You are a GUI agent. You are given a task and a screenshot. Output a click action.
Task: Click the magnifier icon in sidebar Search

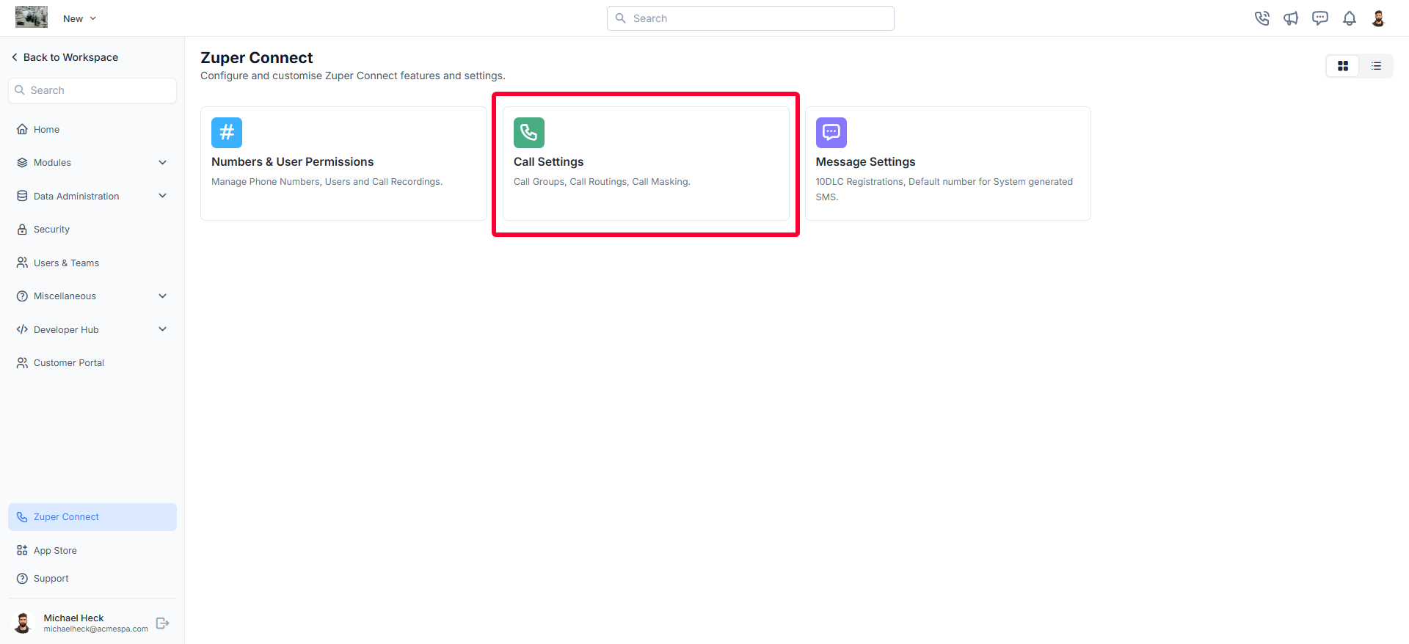pos(20,90)
